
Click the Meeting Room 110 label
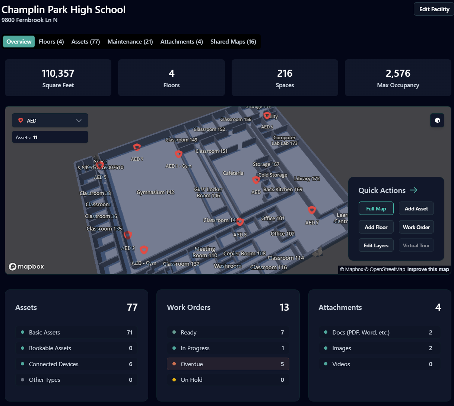click(205, 252)
